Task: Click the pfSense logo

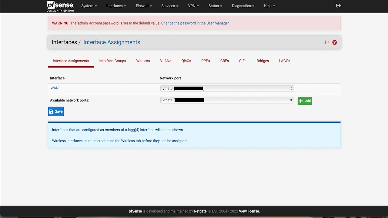Action: (x=60, y=6)
